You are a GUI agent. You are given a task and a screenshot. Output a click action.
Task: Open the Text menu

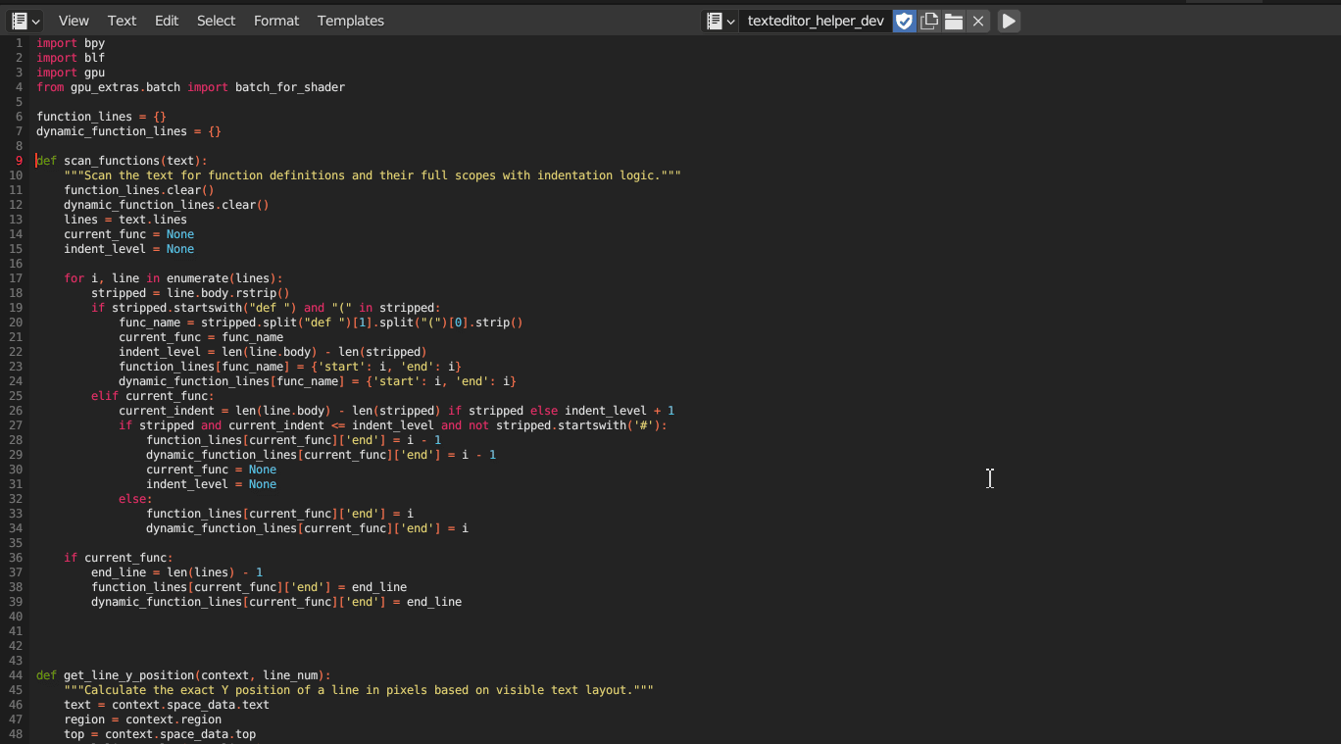pos(123,21)
